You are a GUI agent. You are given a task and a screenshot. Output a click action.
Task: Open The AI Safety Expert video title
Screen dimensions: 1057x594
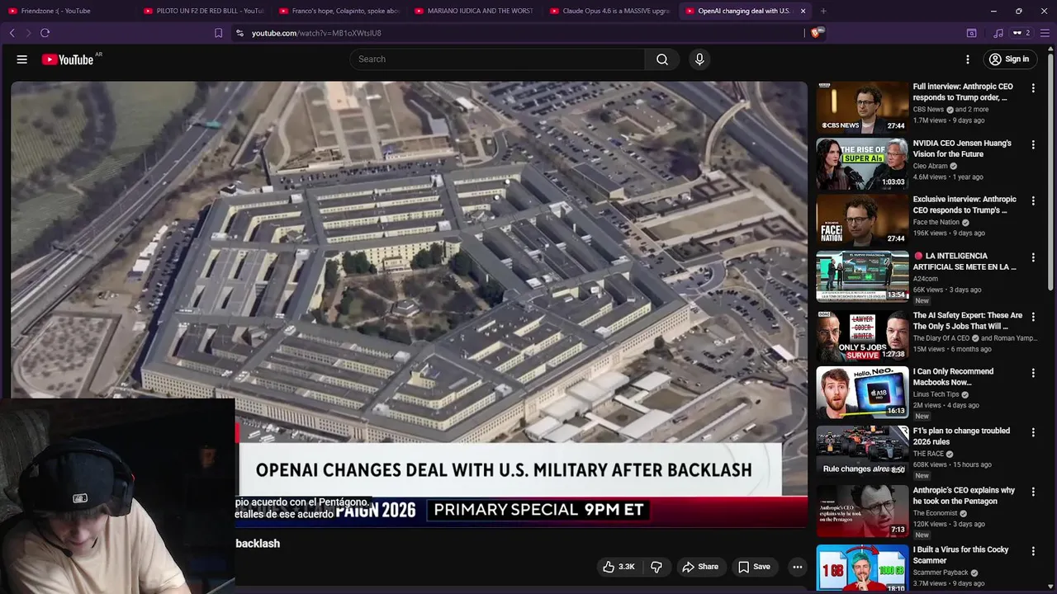pos(968,321)
